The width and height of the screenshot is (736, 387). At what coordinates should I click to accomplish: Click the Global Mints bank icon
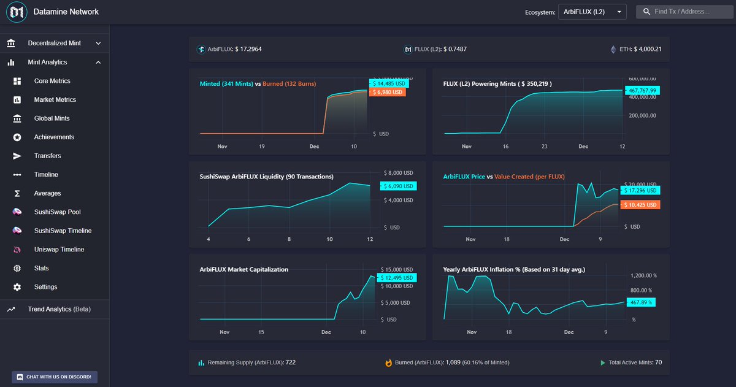(17, 118)
